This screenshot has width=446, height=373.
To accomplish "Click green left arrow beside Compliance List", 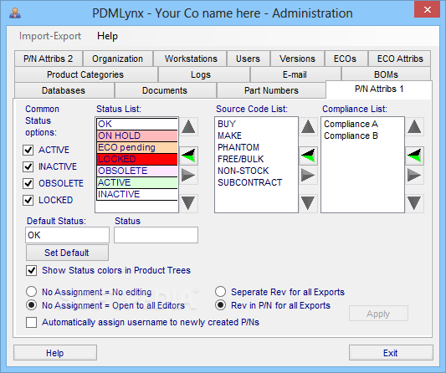I will tap(414, 156).
